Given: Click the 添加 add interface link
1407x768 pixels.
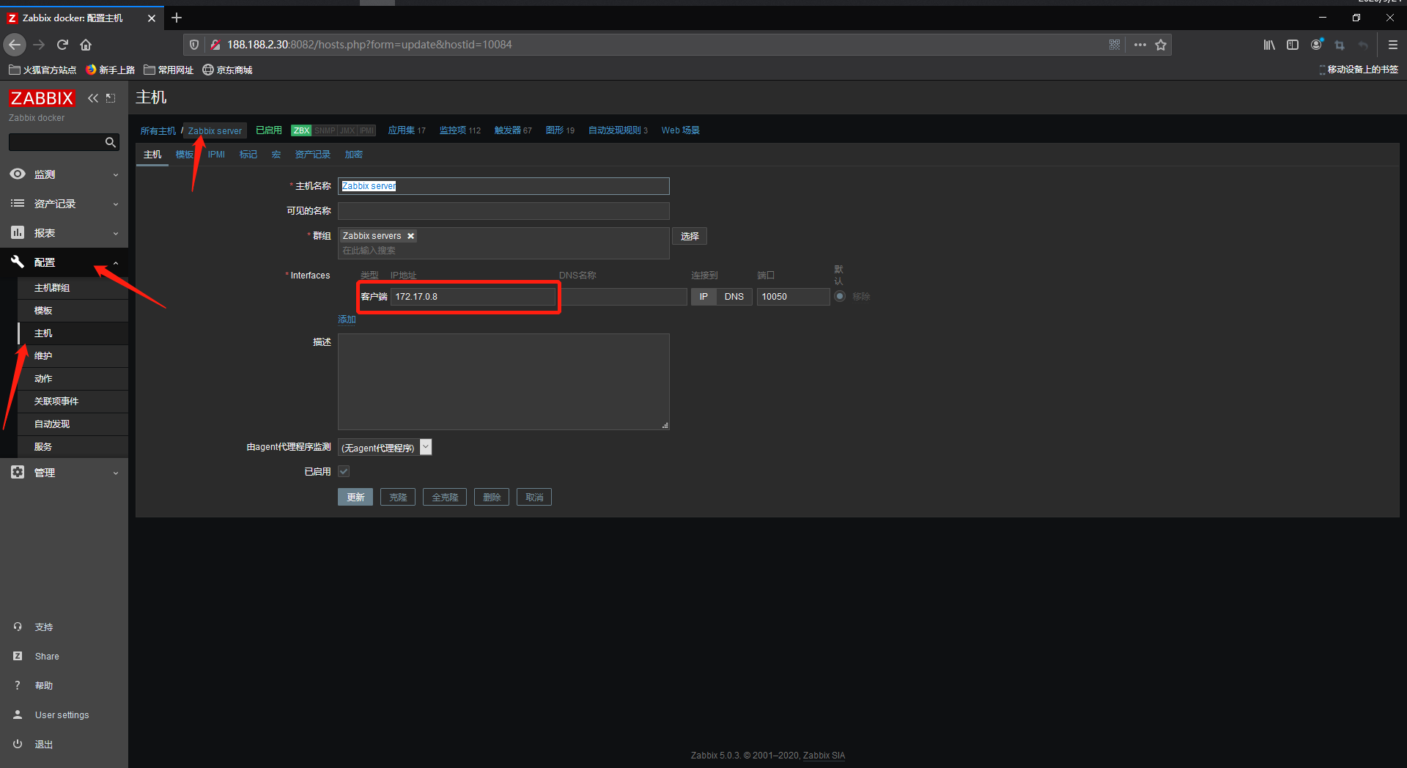Looking at the screenshot, I should pyautogui.click(x=347, y=320).
